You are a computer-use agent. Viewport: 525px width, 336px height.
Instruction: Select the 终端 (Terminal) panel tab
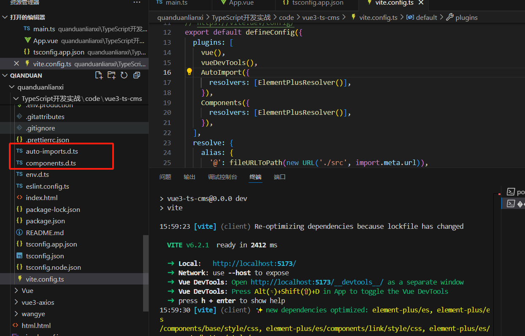(x=255, y=177)
